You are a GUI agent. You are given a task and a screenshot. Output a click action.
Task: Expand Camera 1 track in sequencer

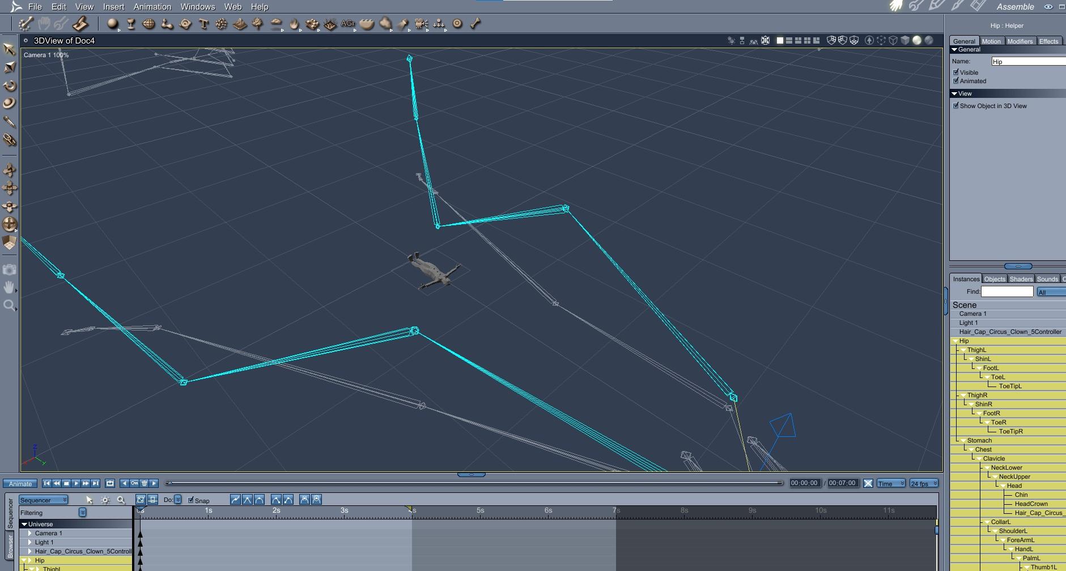coord(30,533)
